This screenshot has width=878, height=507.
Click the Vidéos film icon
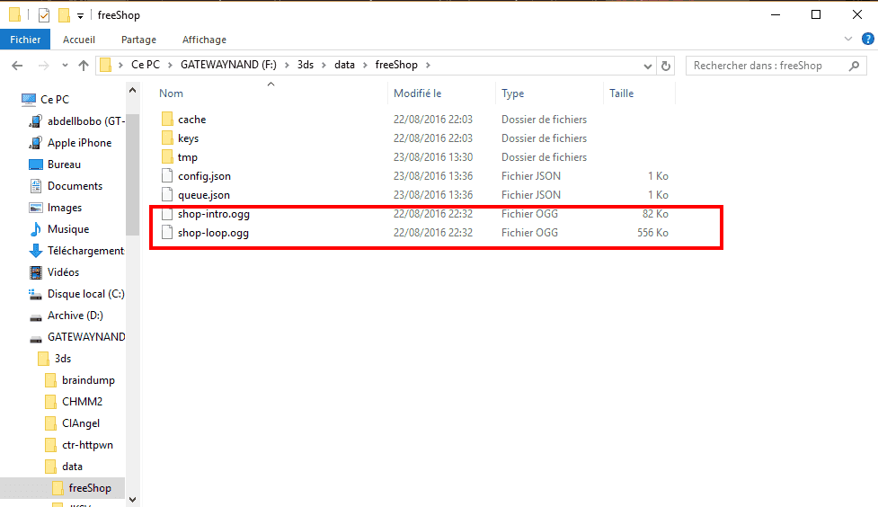tap(36, 272)
